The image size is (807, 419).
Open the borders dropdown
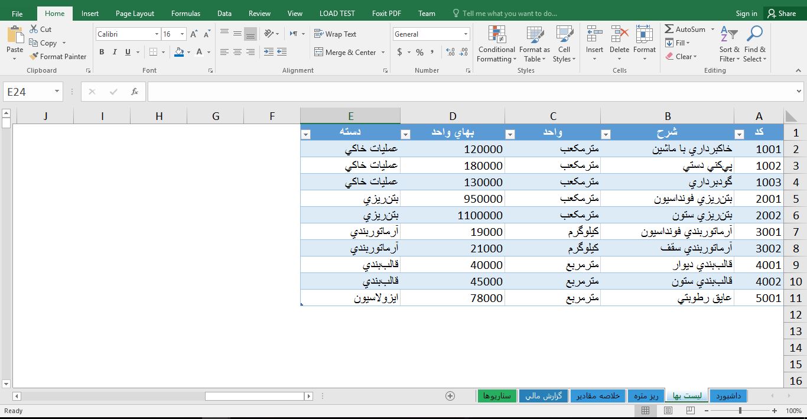click(163, 52)
